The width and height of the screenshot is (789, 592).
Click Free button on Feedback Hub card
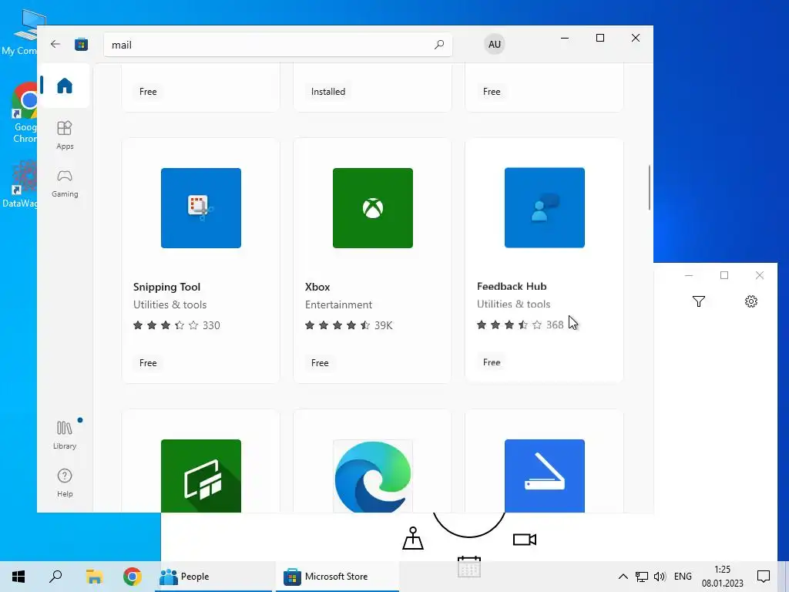tap(492, 362)
